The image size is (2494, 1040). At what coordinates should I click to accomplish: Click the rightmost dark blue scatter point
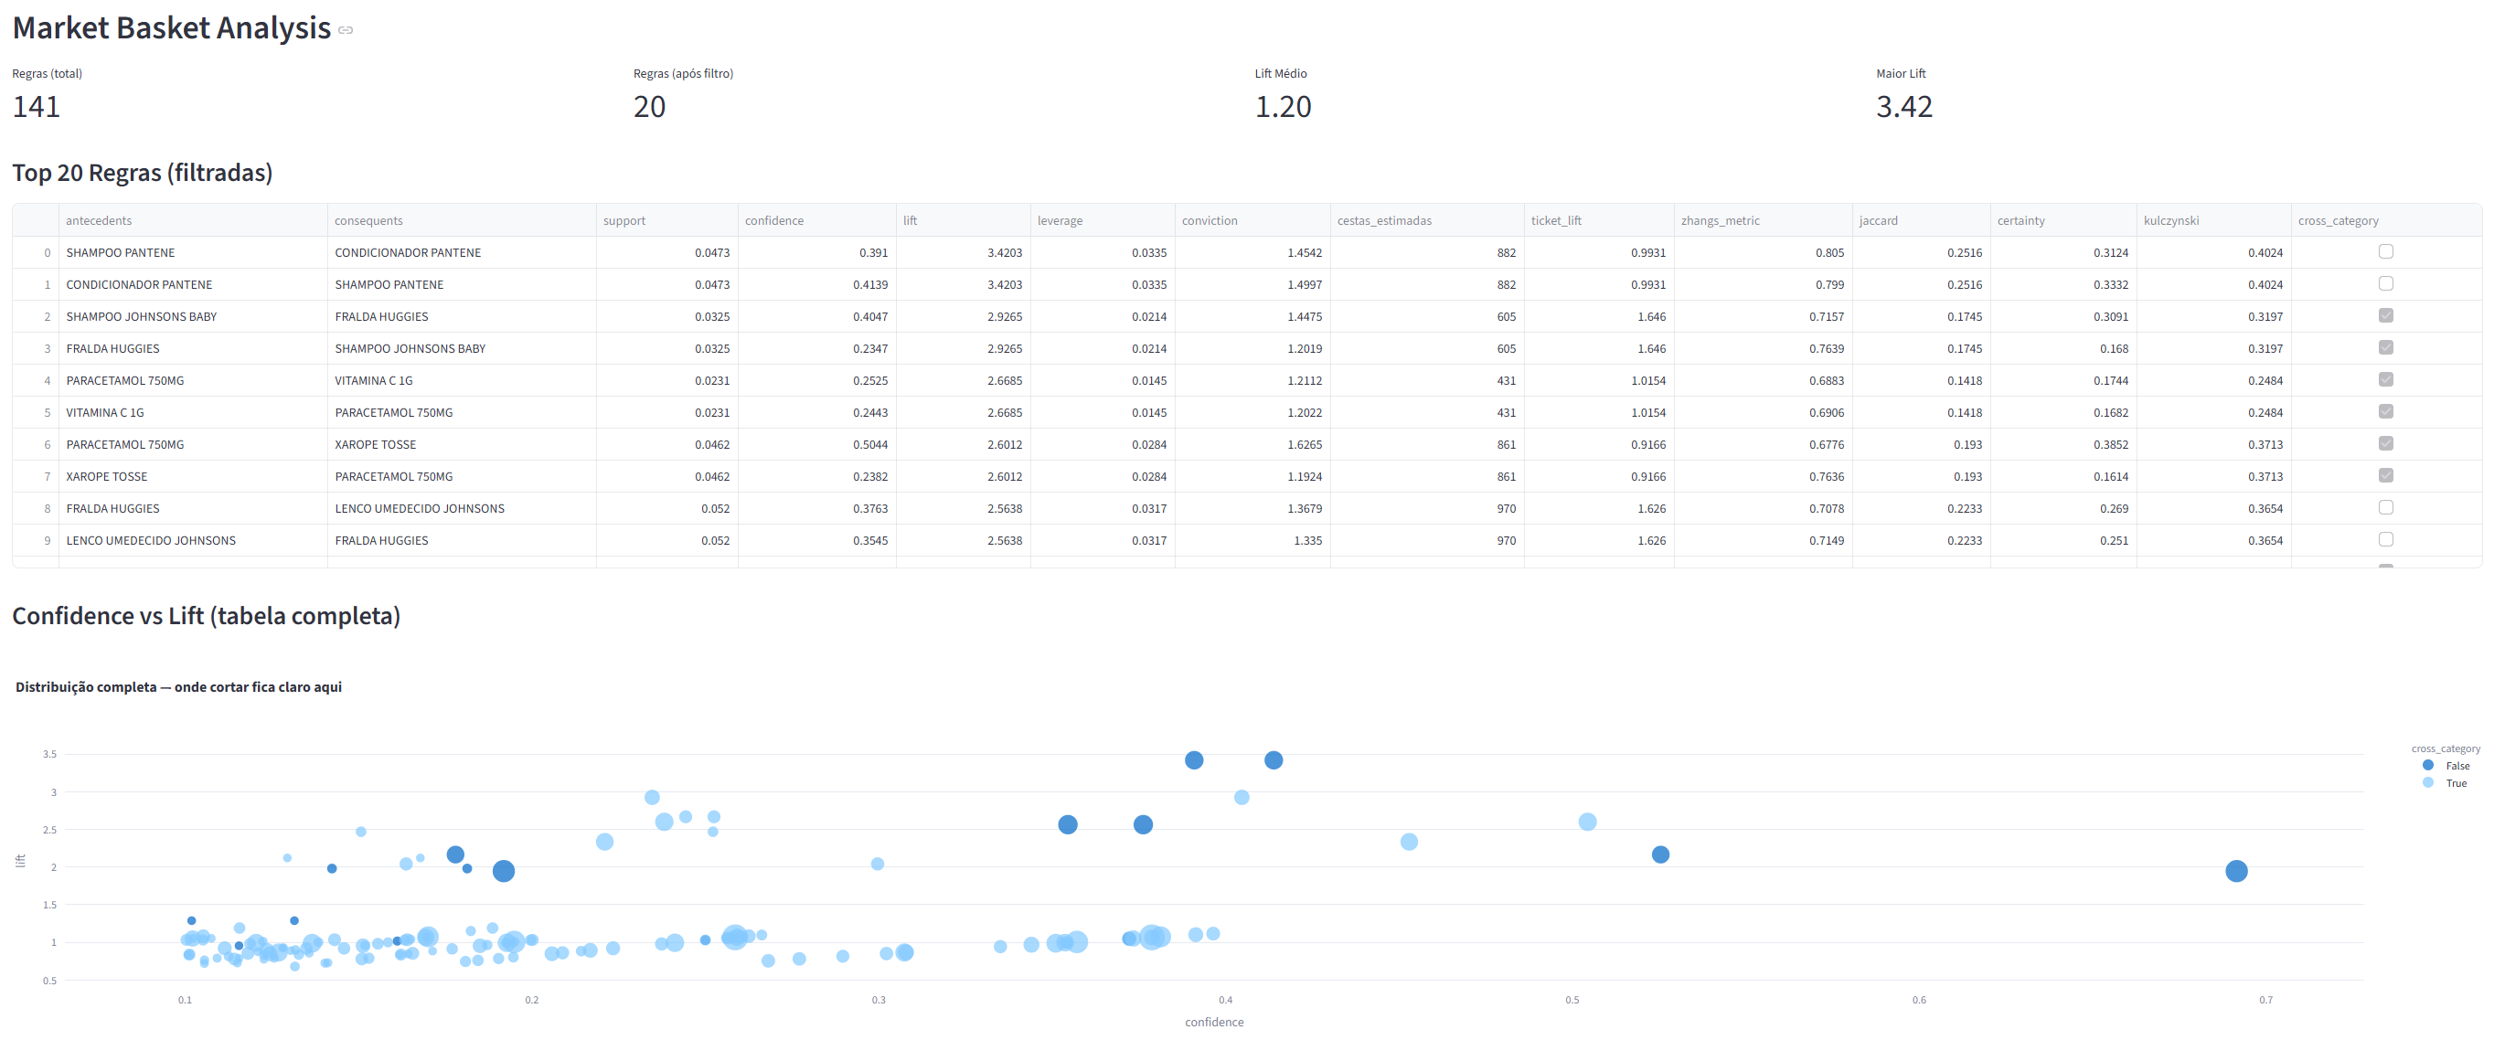click(x=2235, y=871)
